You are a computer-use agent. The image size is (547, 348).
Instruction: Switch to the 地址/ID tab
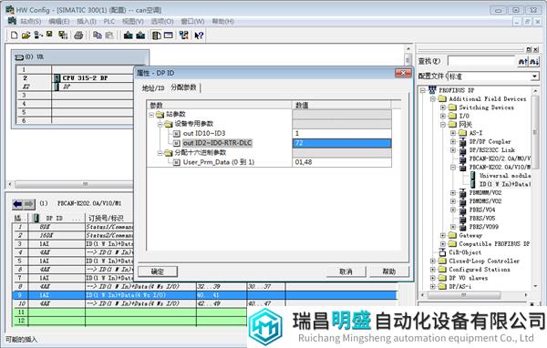click(x=153, y=88)
